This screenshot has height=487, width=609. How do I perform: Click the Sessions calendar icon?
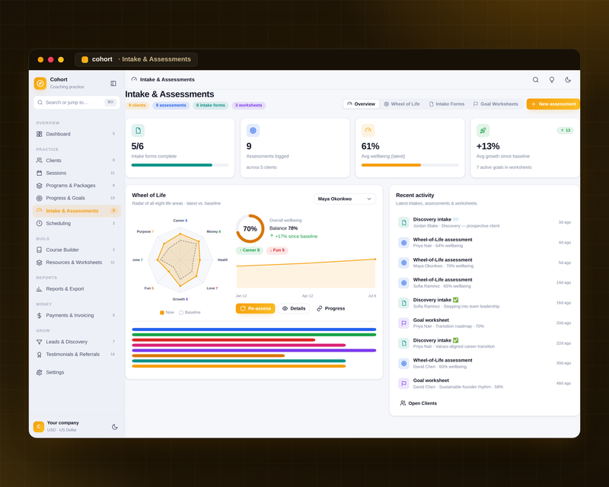pos(40,173)
